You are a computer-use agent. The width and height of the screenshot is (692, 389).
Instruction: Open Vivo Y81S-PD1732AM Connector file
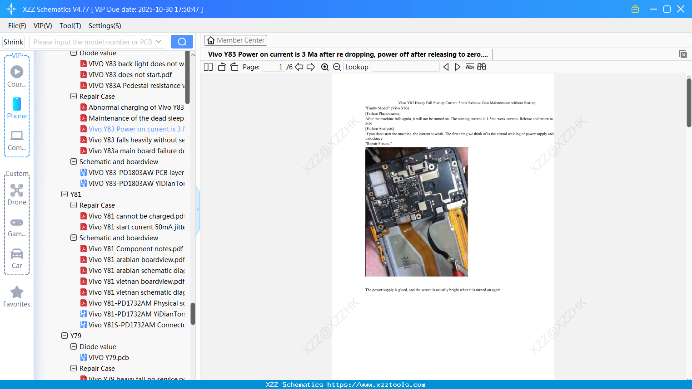tap(132, 325)
